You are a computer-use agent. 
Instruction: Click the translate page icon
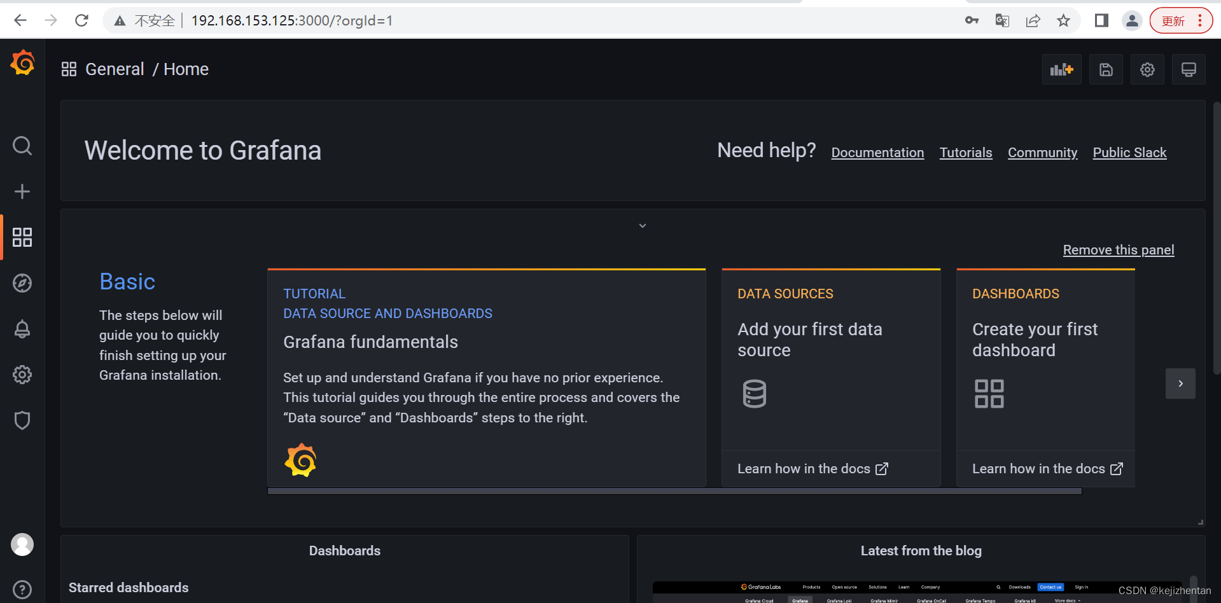click(1003, 20)
